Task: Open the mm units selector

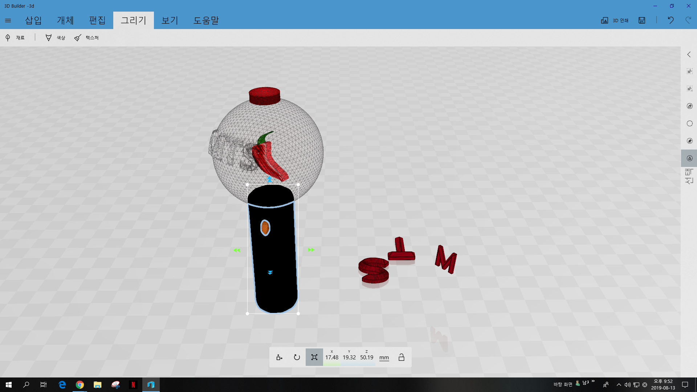Action: click(x=384, y=358)
